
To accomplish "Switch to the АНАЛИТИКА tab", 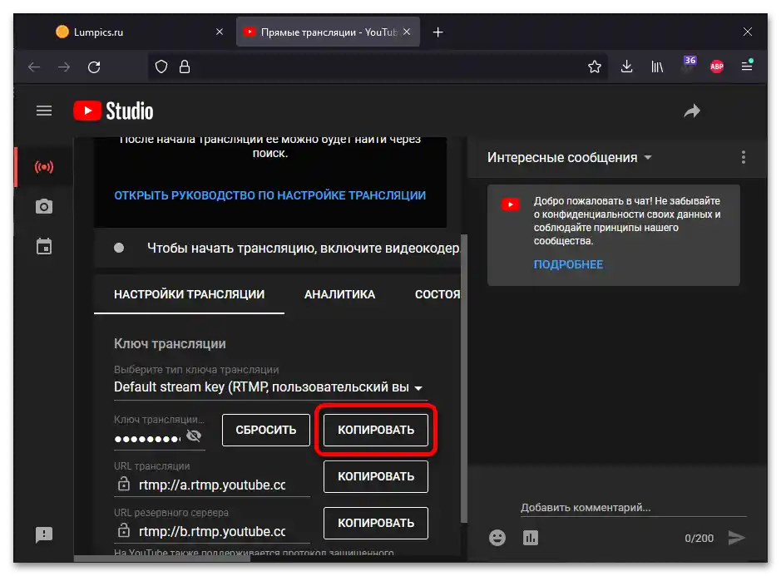I will 339,294.
